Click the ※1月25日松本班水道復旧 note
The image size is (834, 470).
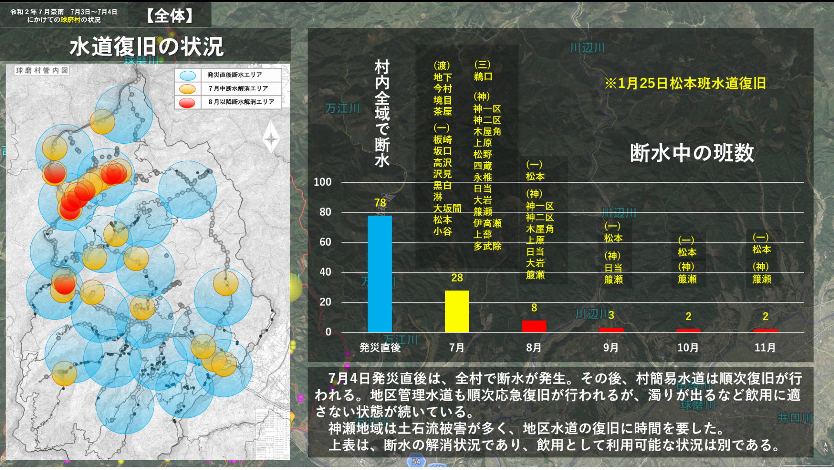(685, 83)
